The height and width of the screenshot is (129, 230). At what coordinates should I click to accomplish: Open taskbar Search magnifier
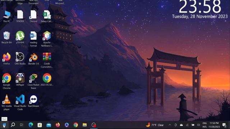point(13,125)
